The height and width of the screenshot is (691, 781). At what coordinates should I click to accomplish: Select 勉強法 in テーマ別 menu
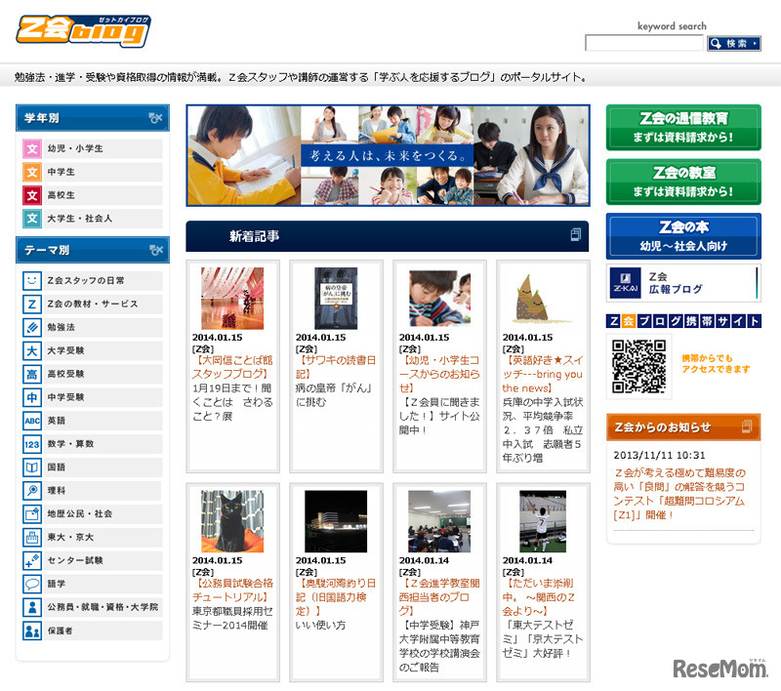(x=93, y=327)
